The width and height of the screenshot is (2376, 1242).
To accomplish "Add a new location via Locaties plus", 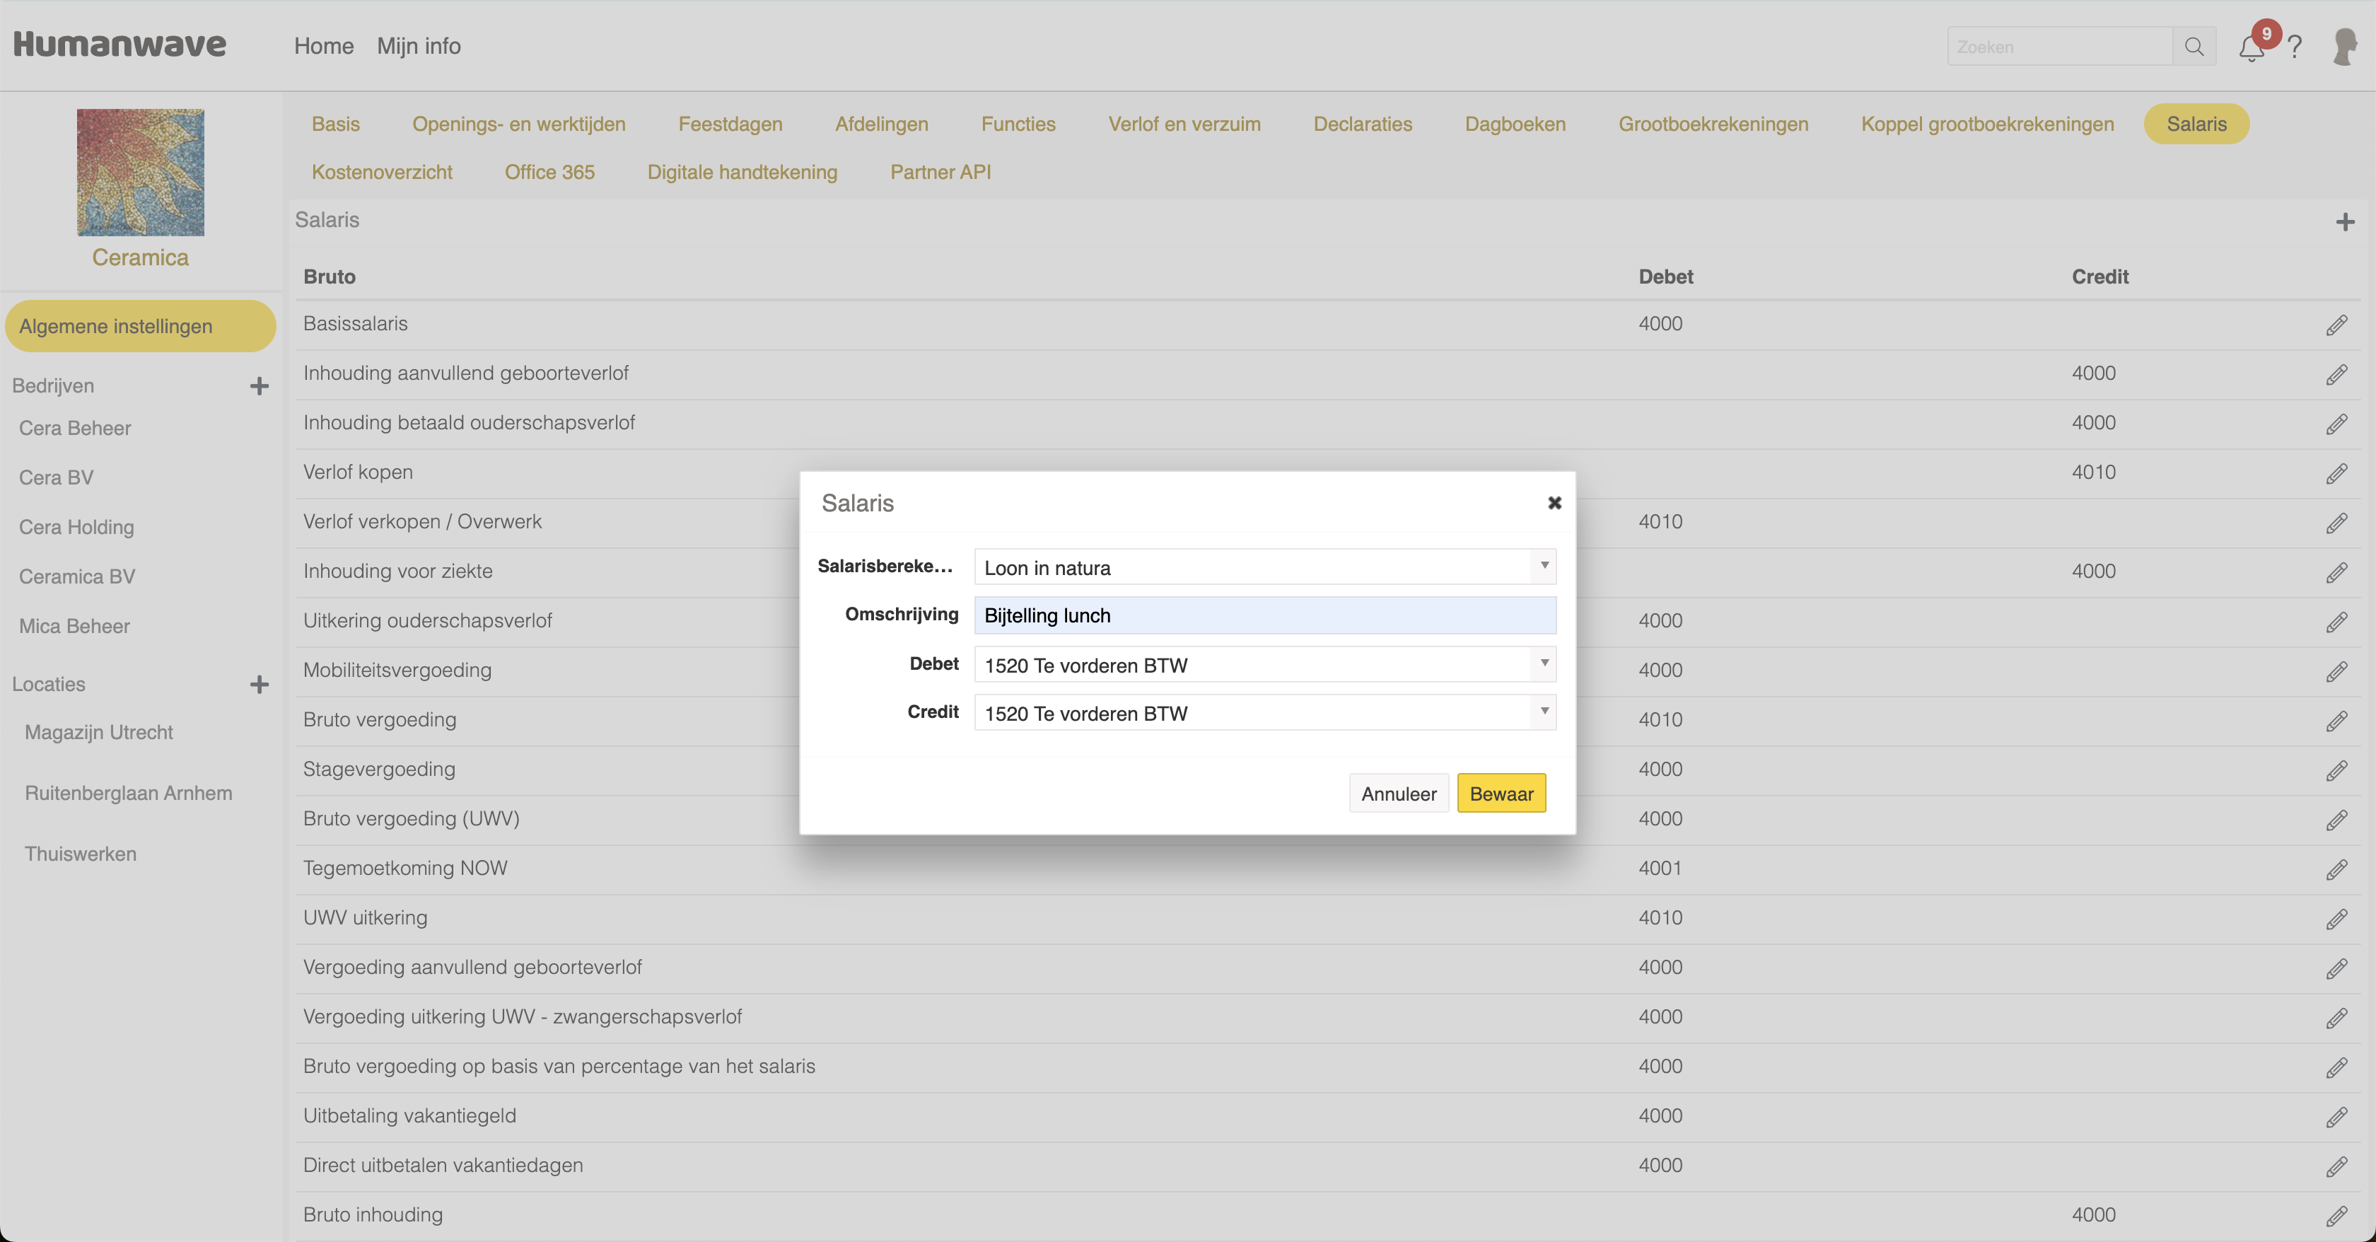I will (x=260, y=685).
